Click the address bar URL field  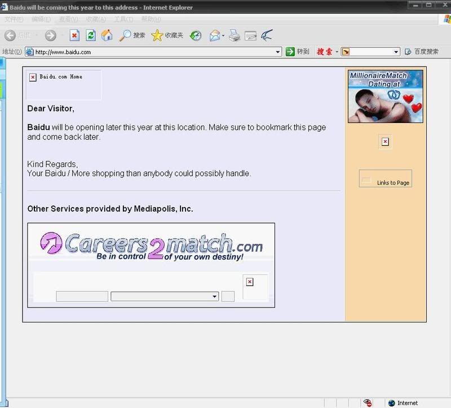click(153, 52)
